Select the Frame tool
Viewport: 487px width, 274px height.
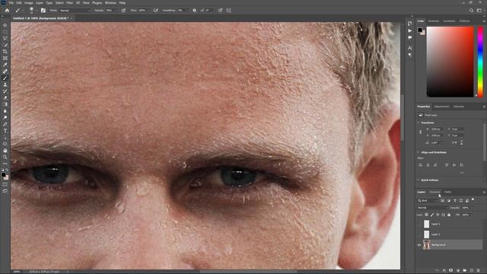[5, 58]
